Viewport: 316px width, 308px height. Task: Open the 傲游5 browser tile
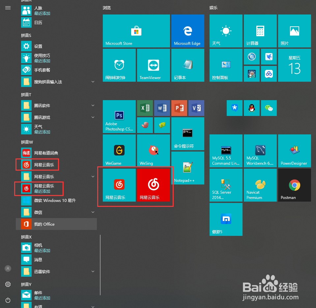pos(226,219)
